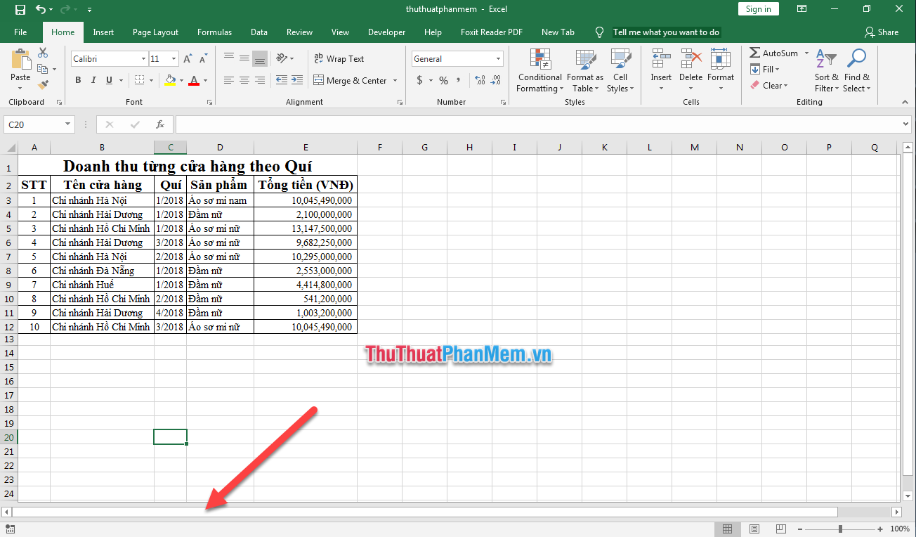
Task: Expand the Calibri font name dropdown
Action: (143, 59)
